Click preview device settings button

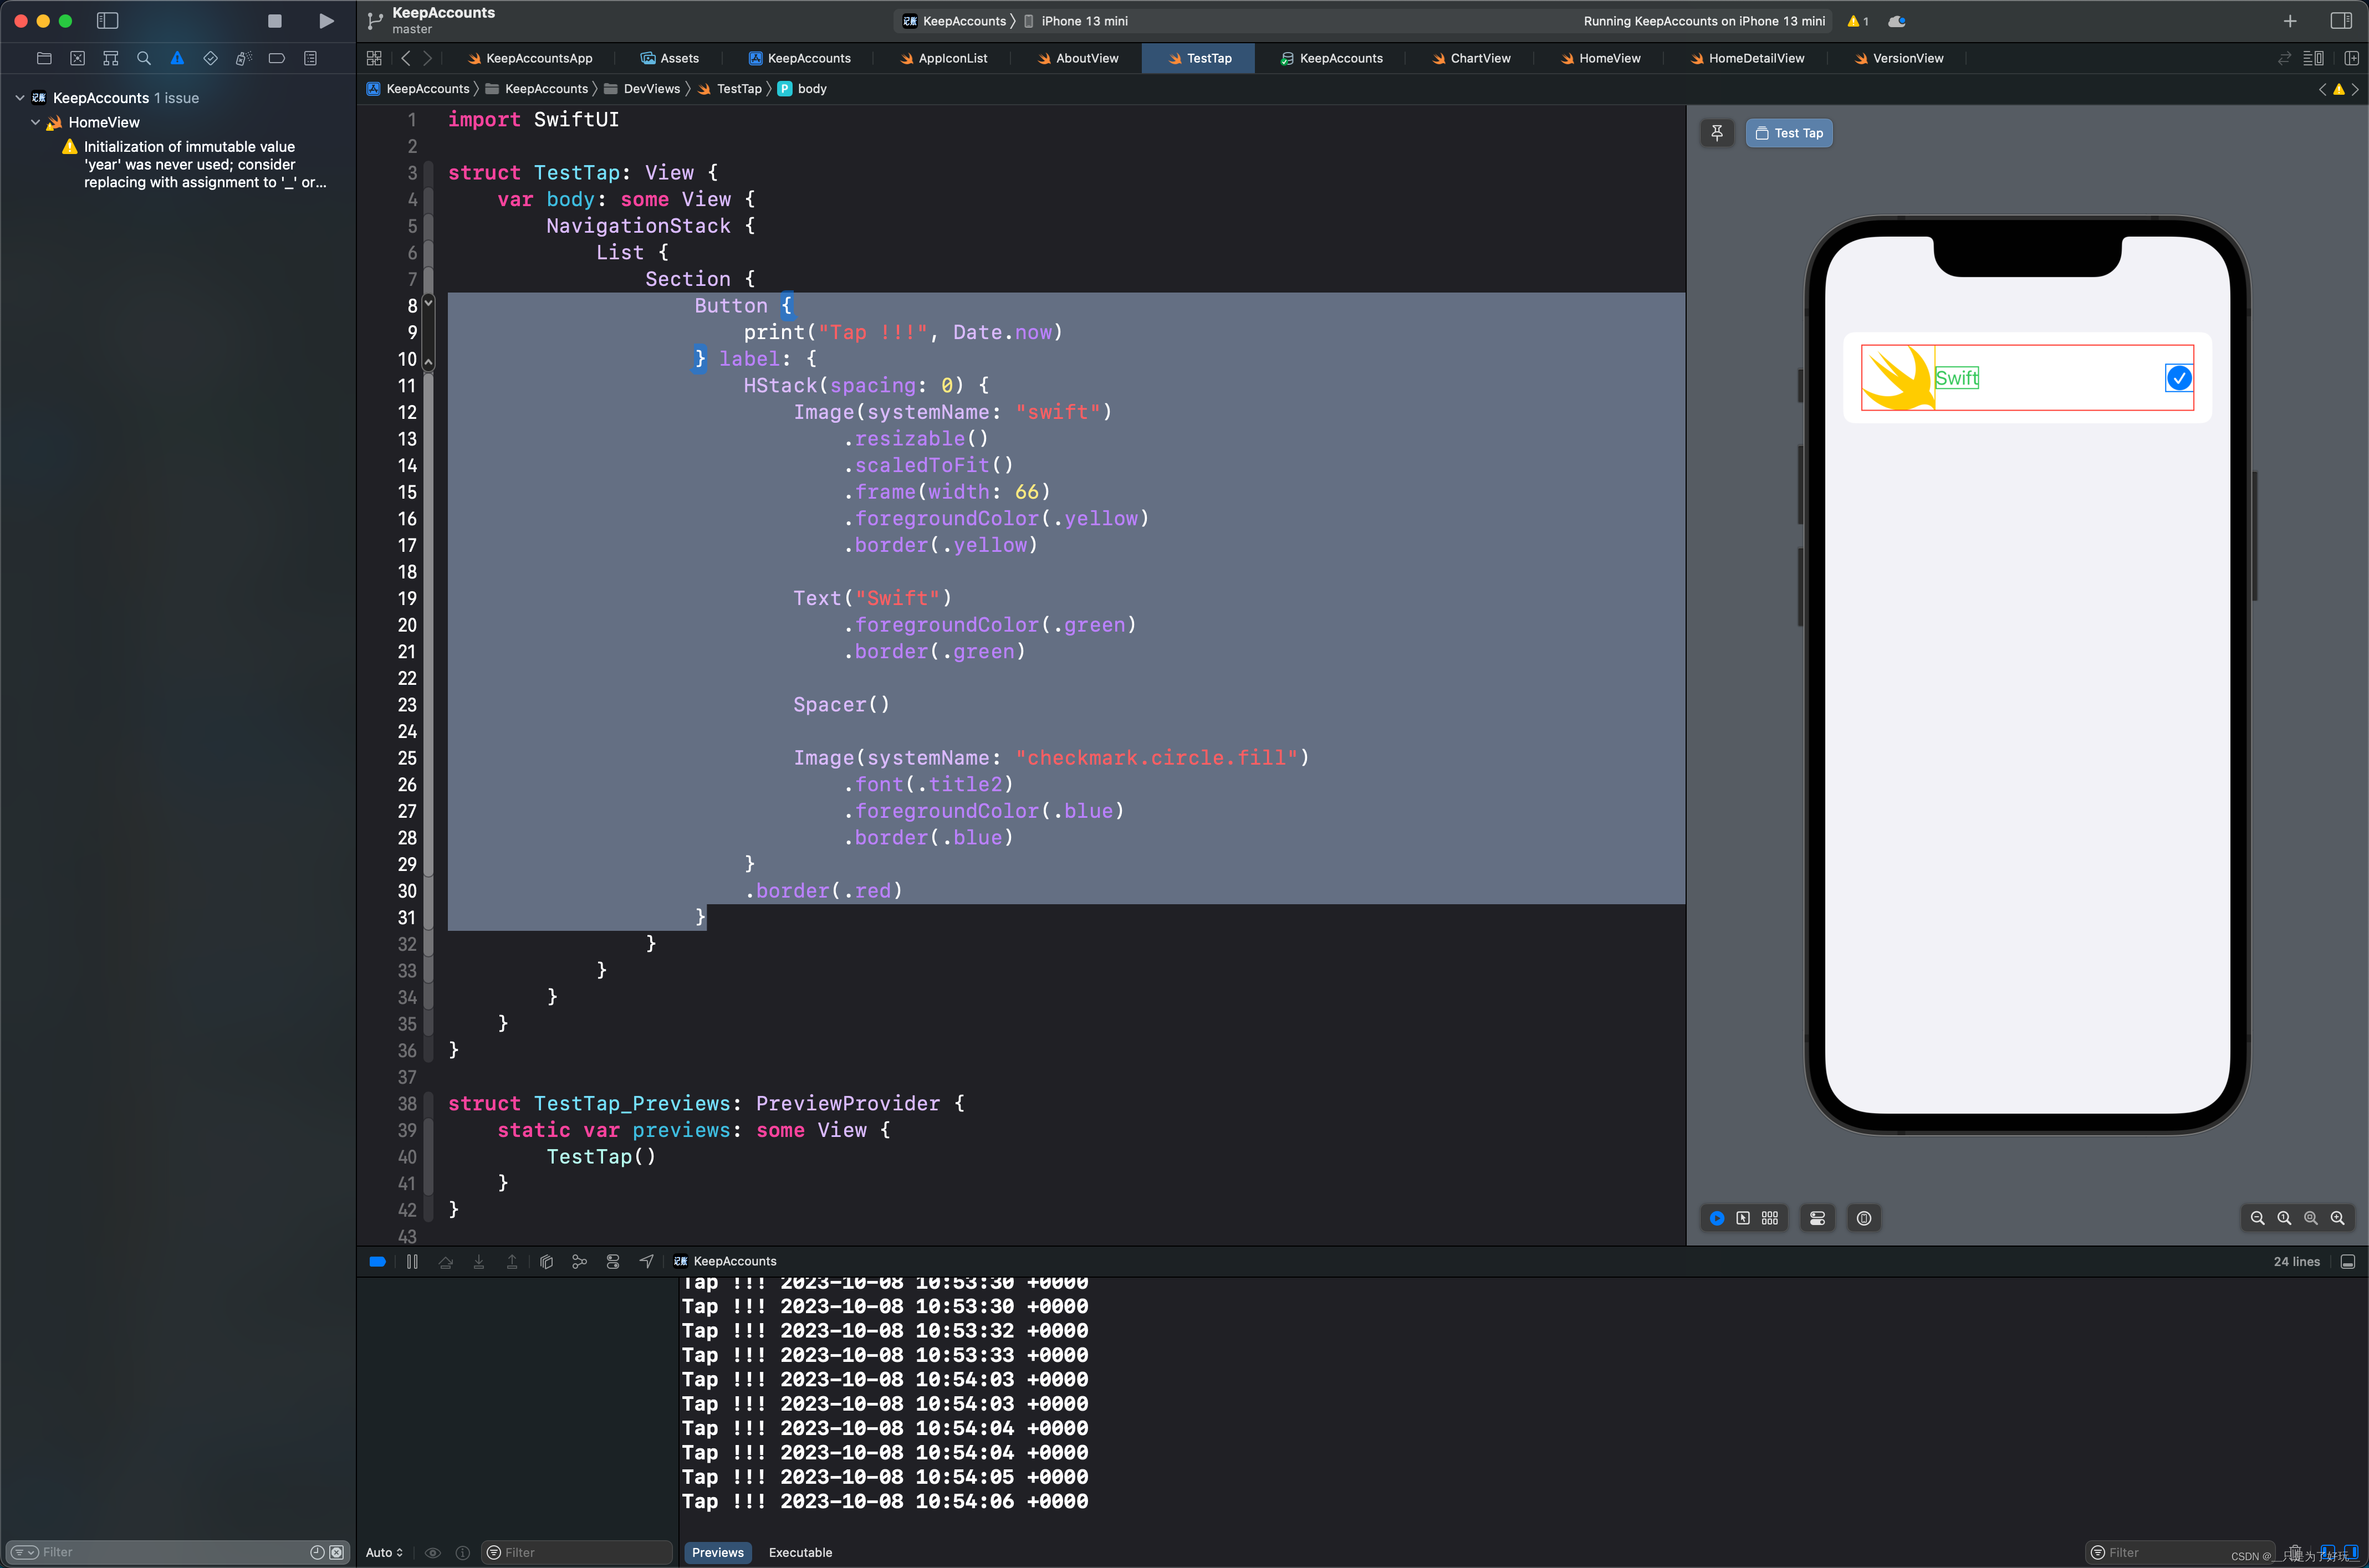(1817, 1218)
